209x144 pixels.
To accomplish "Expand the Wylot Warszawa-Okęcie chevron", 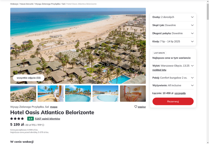I will [x=192, y=66].
